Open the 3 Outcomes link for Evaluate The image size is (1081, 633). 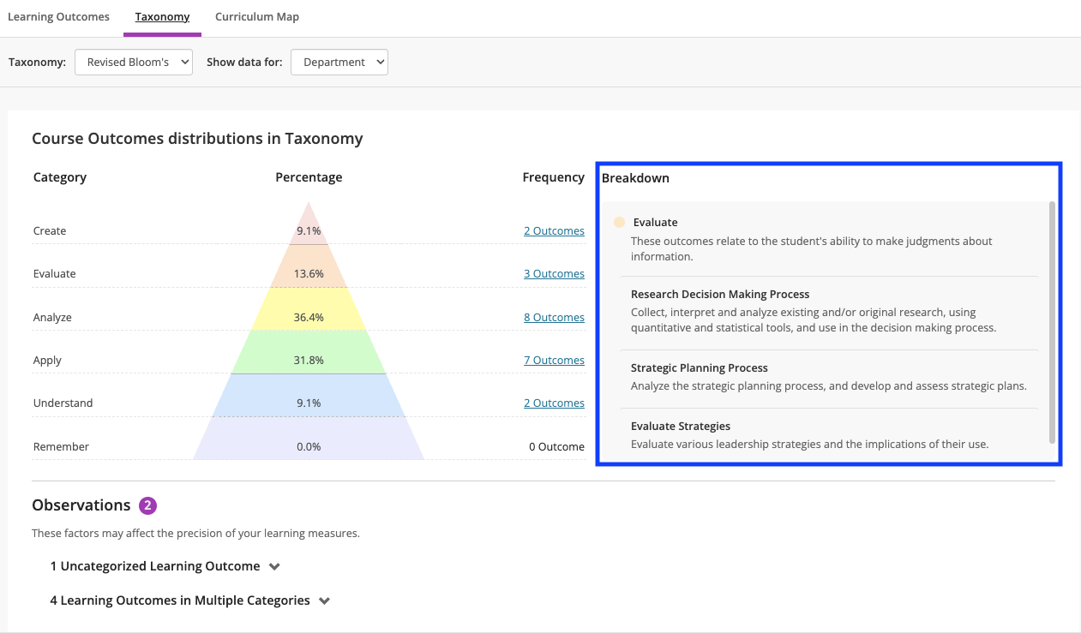[554, 274]
